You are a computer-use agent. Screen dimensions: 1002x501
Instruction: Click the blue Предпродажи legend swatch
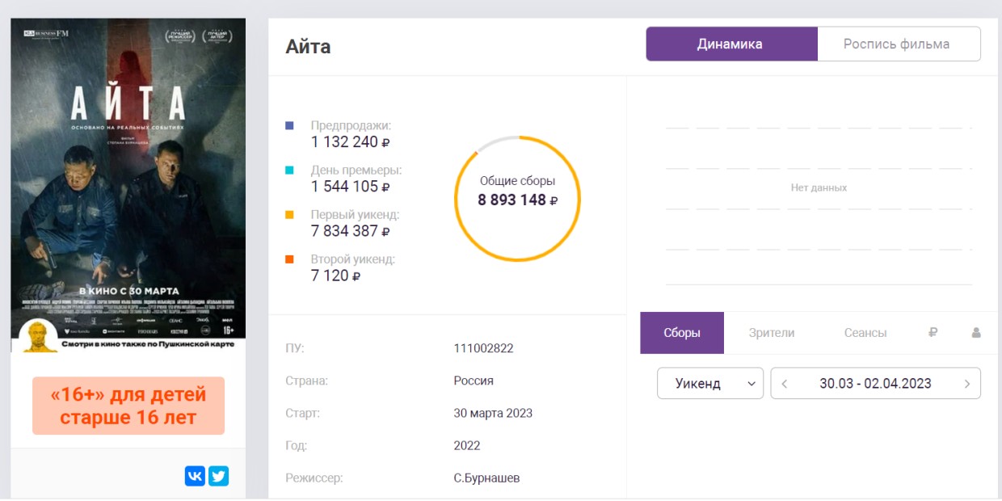point(290,126)
